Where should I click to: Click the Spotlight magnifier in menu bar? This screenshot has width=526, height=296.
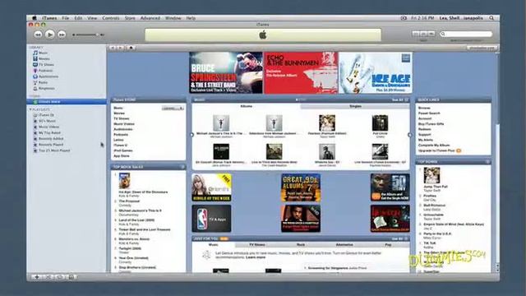491,18
